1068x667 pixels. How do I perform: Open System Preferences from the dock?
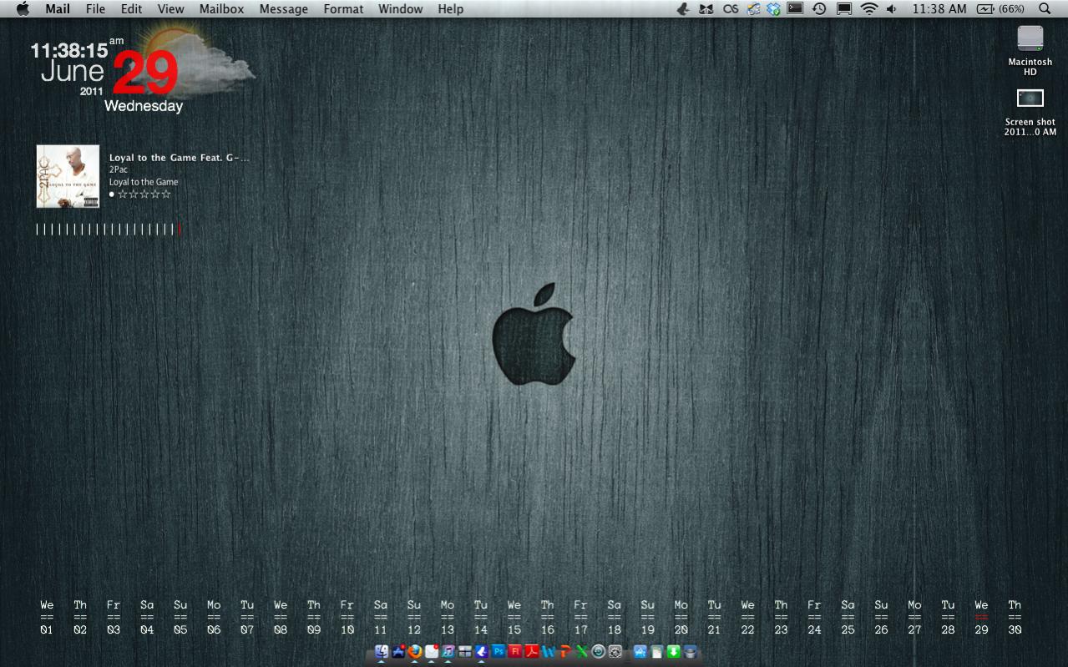point(615,652)
